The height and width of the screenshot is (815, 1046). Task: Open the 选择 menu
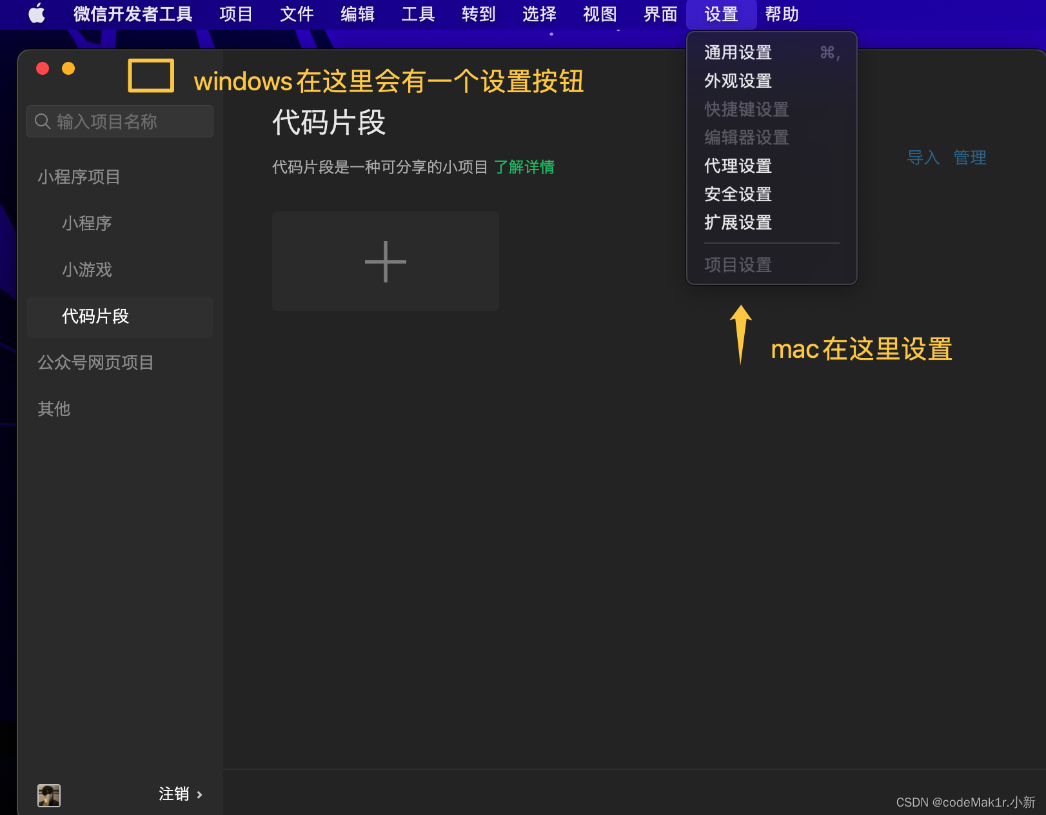click(x=539, y=14)
